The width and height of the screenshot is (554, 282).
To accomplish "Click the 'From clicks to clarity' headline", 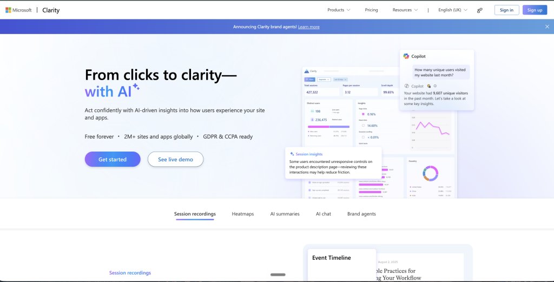I will point(161,75).
